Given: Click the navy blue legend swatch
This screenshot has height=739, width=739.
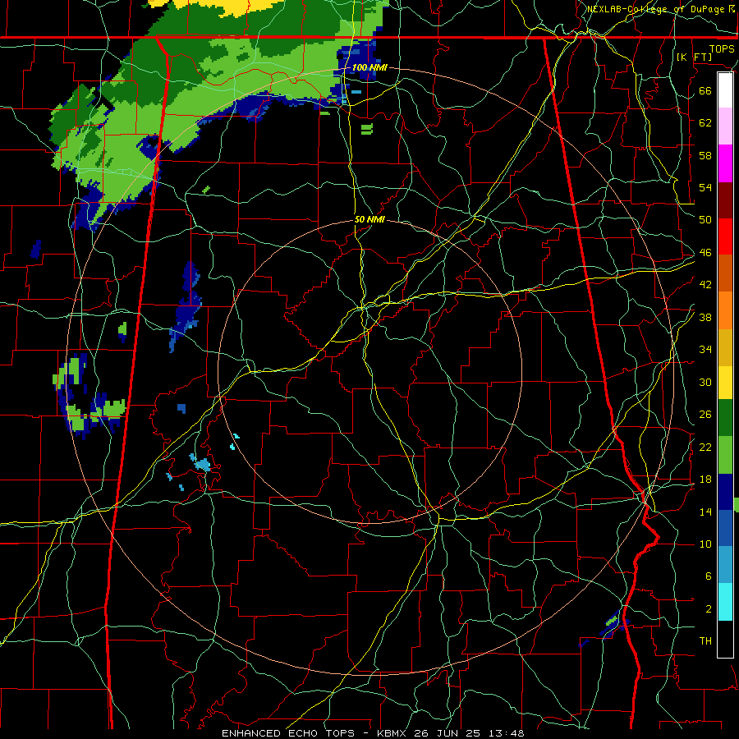Looking at the screenshot, I should (x=725, y=492).
